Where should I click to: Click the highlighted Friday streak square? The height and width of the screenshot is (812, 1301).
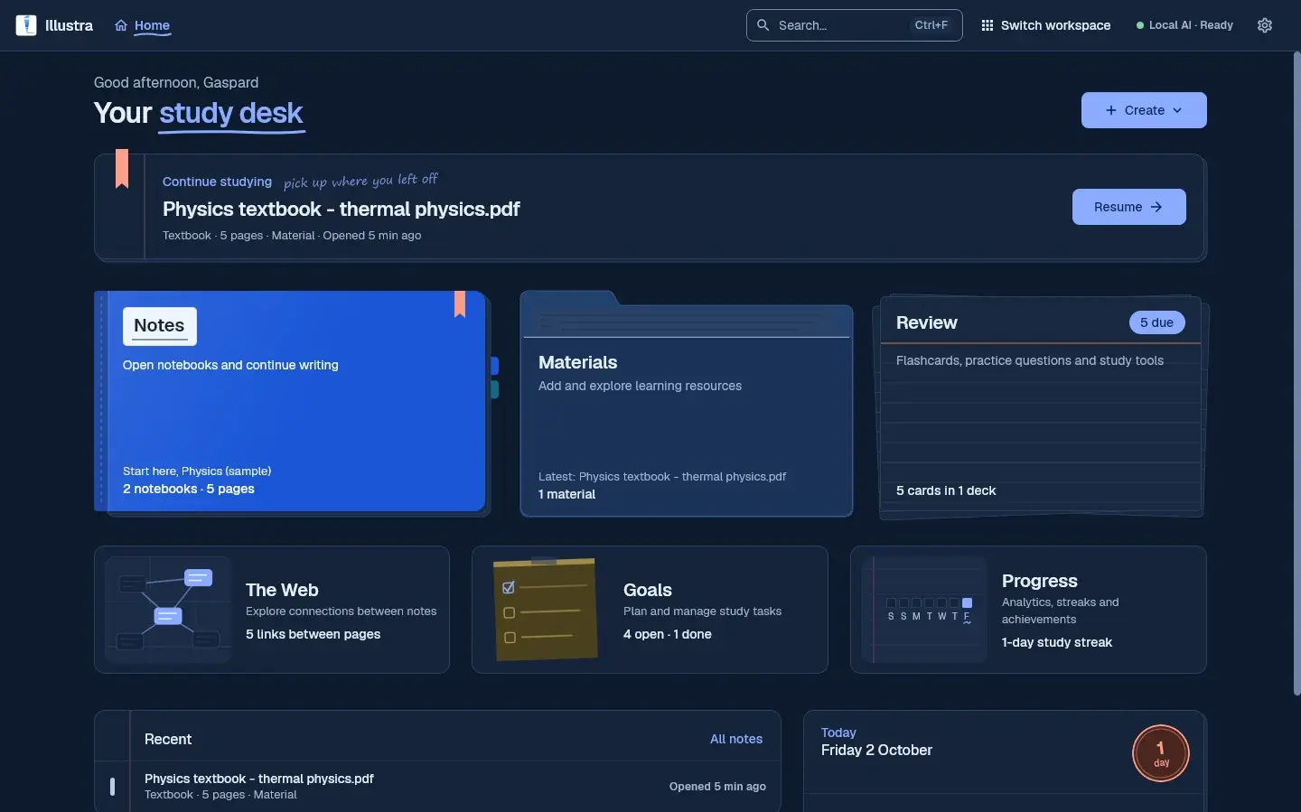point(967,602)
